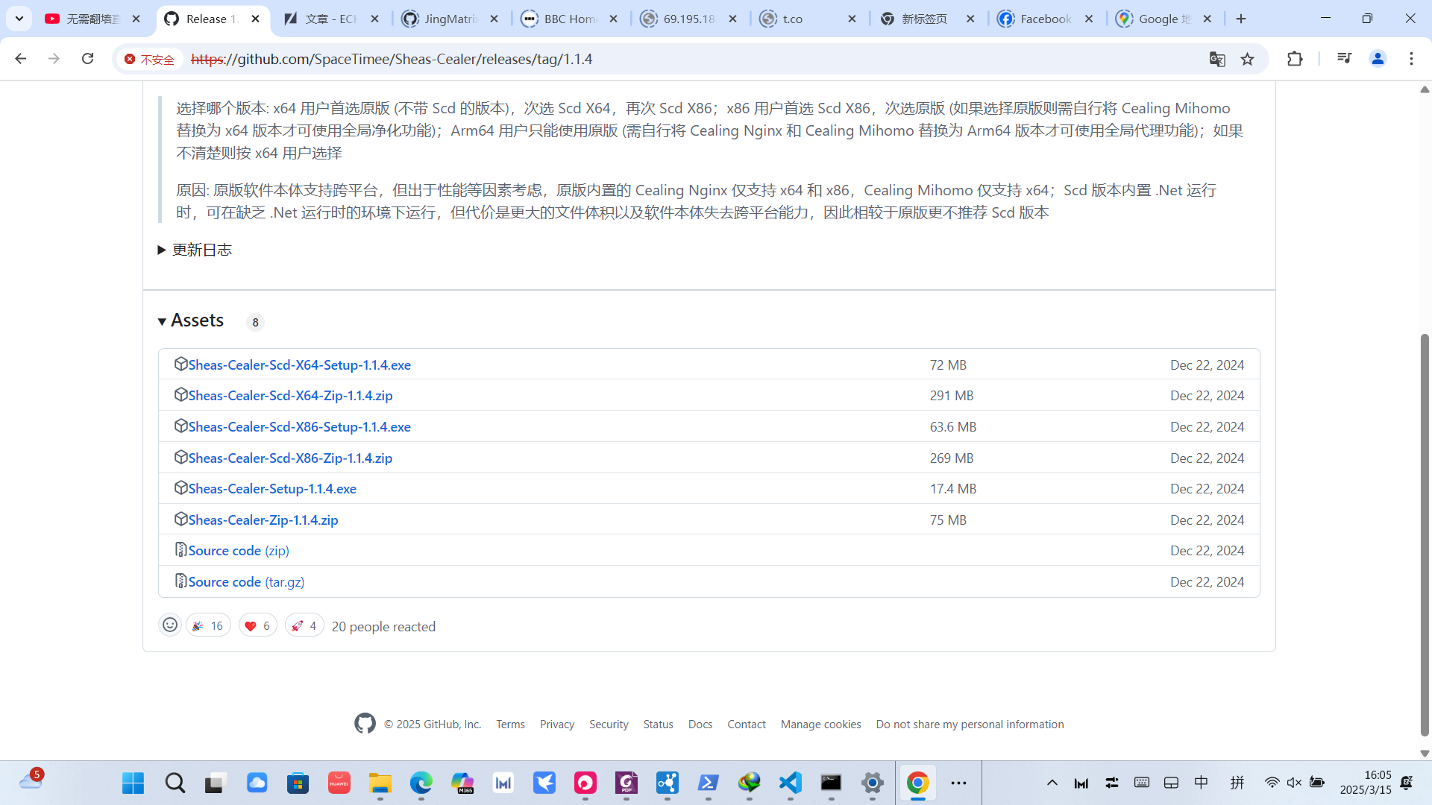Click the not secure warning badge
Viewport: 1432px width, 805px height.
click(x=149, y=59)
